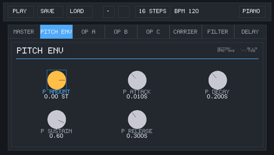Viewport: 274px width, 155px height.
Task: Click the P AMOUNT label
Action: point(56,92)
